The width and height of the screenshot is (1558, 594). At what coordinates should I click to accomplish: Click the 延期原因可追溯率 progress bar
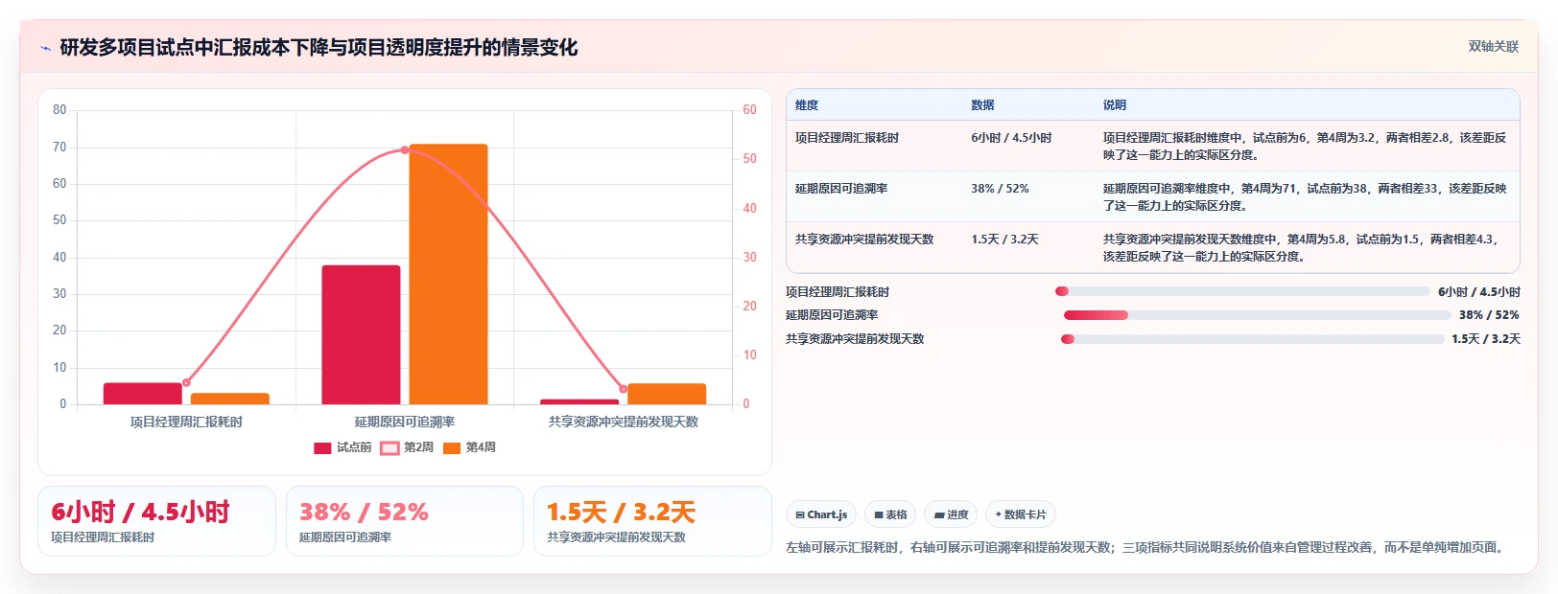[x=1258, y=315]
